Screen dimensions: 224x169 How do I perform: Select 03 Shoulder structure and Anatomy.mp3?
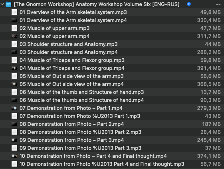pos(112,44)
